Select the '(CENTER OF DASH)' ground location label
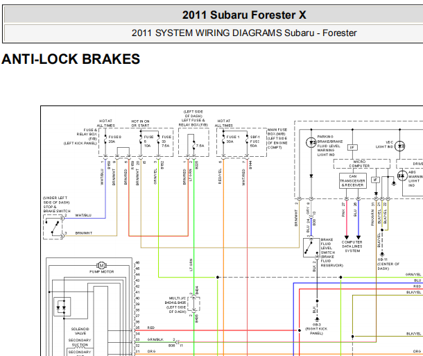423x356 pixels. tap(388, 266)
